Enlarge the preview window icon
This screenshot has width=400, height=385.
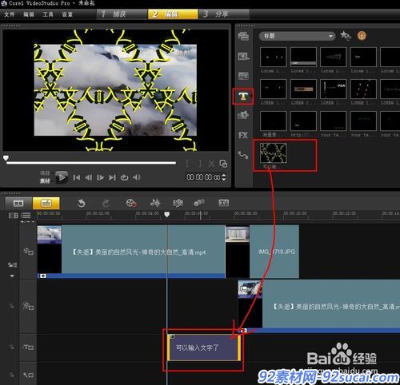(x=223, y=164)
